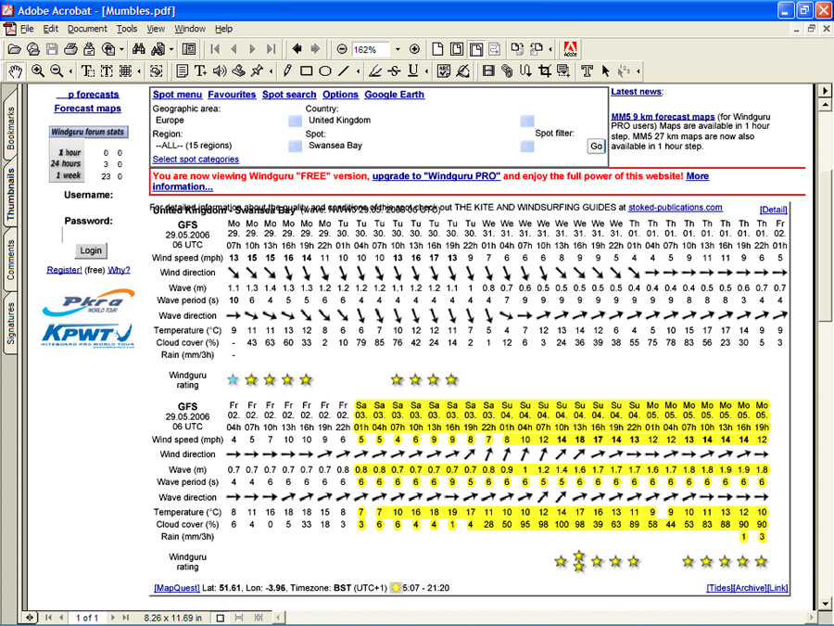Click the Rotate Clockwise pages icon
The width and height of the screenshot is (834, 626).
coord(516,49)
